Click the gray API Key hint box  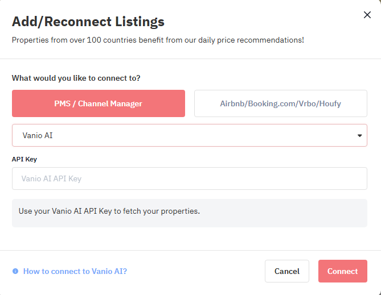[190, 213]
